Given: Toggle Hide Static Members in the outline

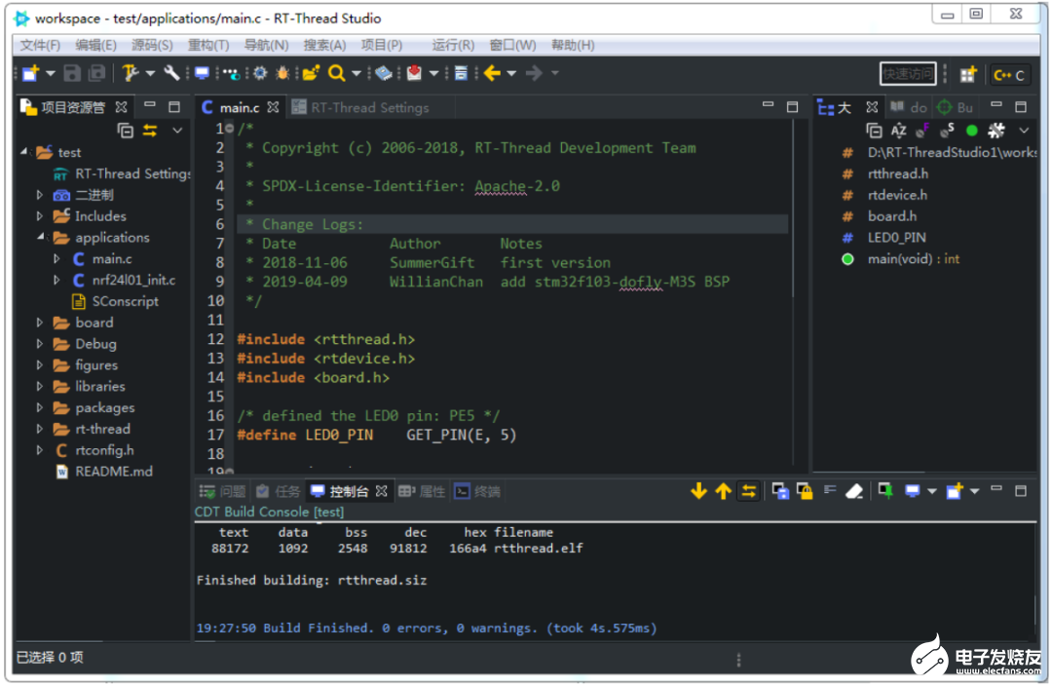Looking at the screenshot, I should [948, 131].
